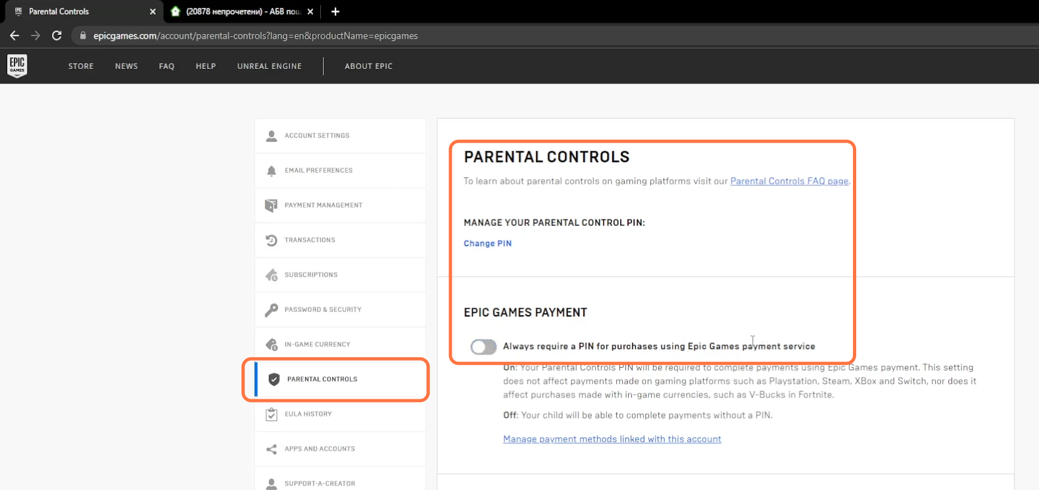Open the Parental Controls FAQ page link
Image resolution: width=1039 pixels, height=490 pixels.
click(789, 181)
